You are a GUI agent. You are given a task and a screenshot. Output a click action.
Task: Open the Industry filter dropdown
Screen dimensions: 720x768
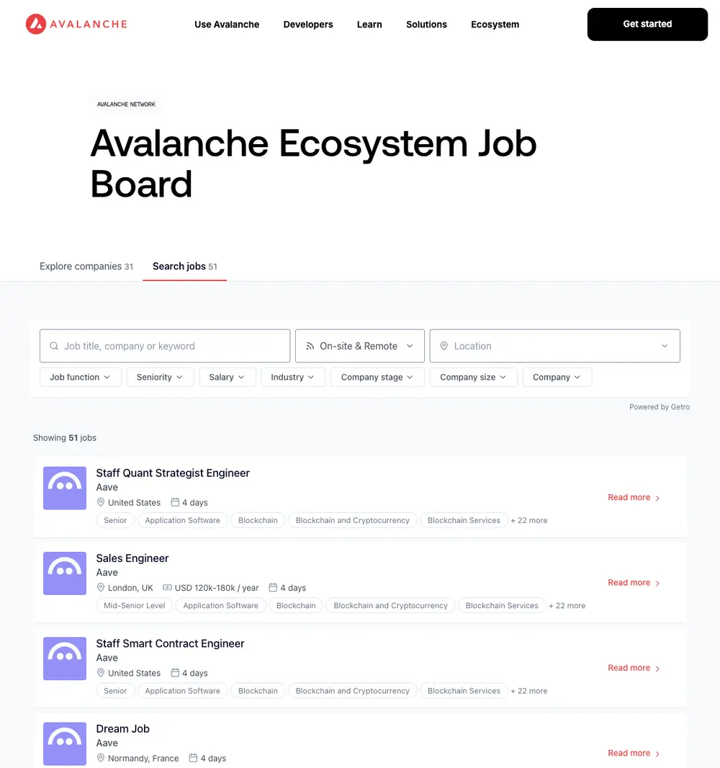pos(293,377)
